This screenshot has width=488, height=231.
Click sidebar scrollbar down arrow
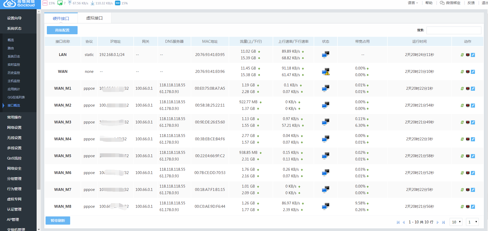click(x=39, y=229)
